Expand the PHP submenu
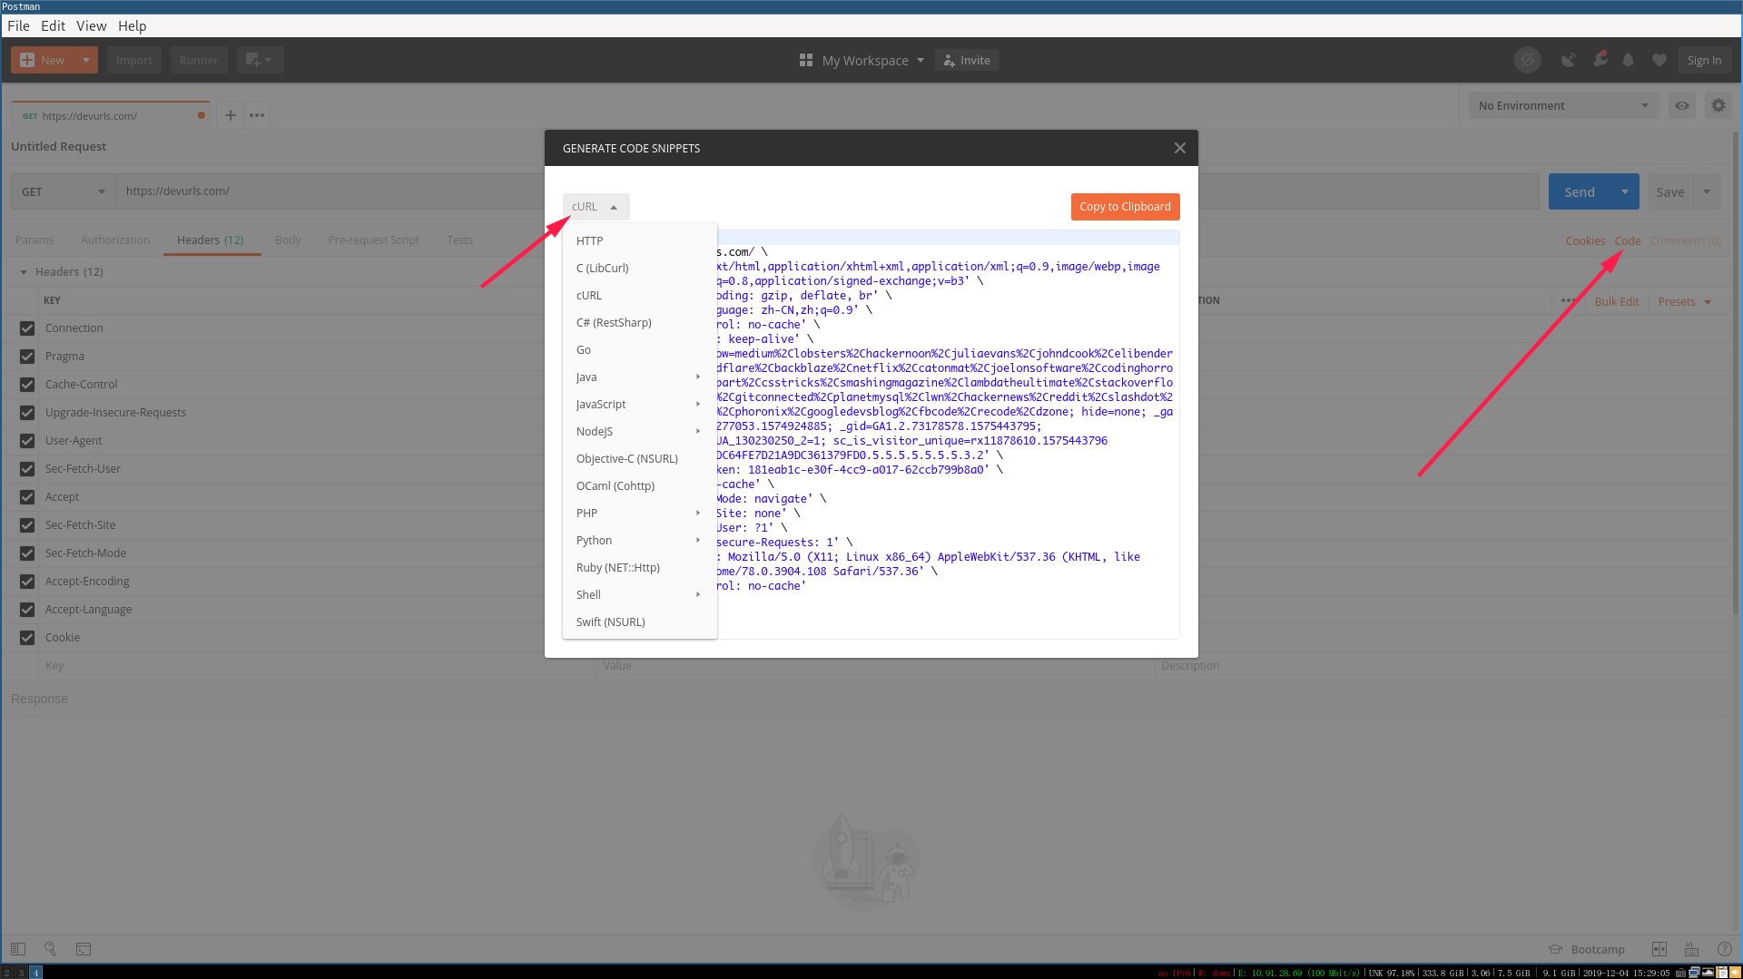Viewport: 1743px width, 979px height. tap(640, 513)
